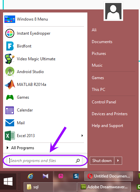Click the user account picture
Screen dimensions: 140x192
coord(113,11)
